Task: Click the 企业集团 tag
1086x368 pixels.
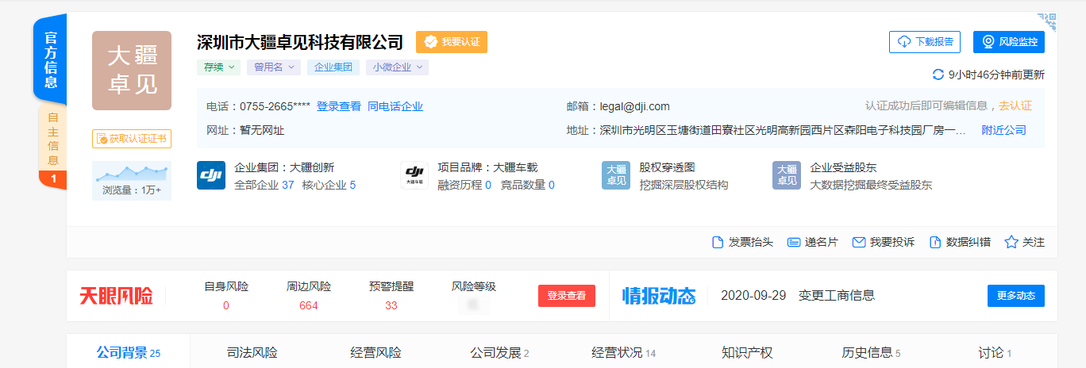Action: [333, 67]
